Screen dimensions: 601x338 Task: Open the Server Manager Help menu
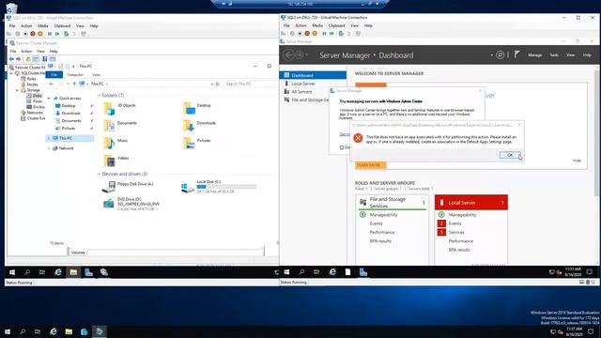pos(587,55)
